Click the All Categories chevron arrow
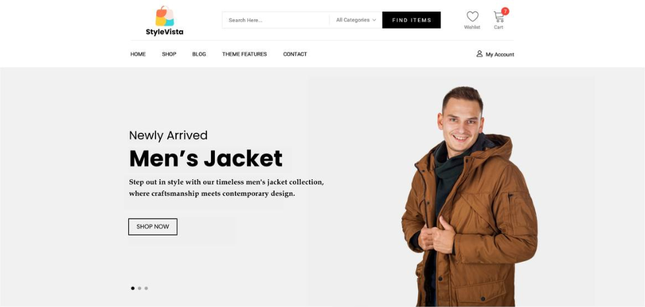Screen dimensions: 645x307 pos(374,20)
